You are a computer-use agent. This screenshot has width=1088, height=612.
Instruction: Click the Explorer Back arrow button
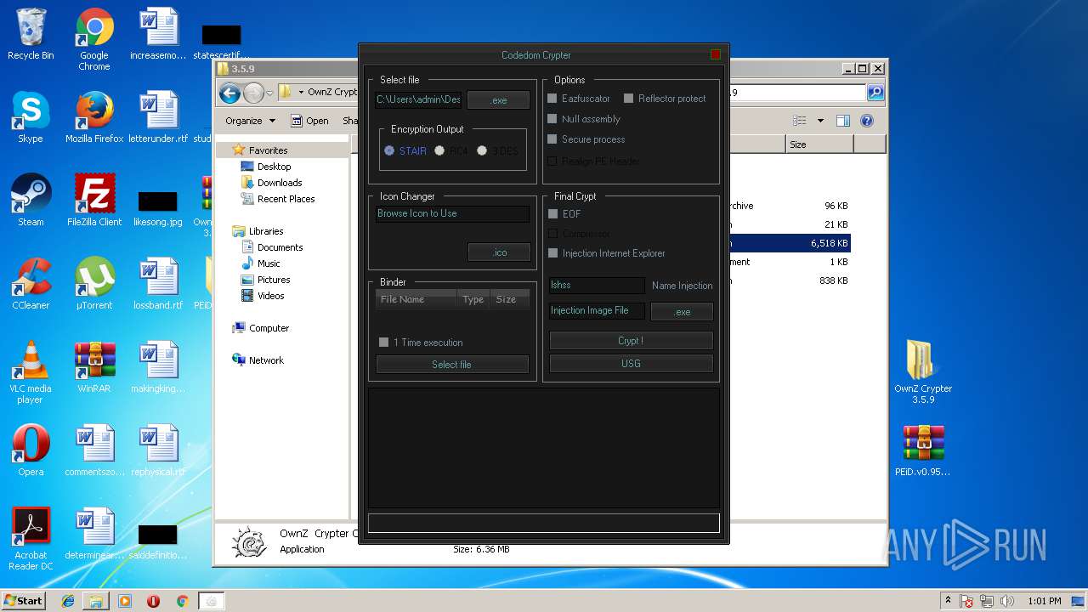point(229,93)
